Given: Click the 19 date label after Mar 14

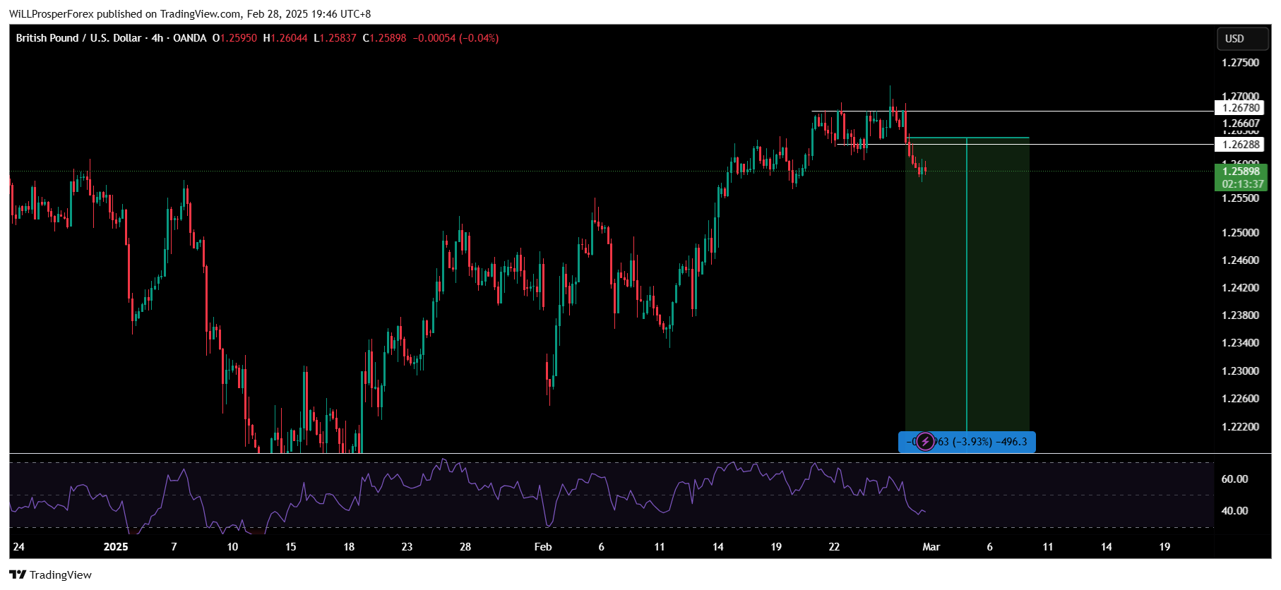Looking at the screenshot, I should pos(1164,547).
